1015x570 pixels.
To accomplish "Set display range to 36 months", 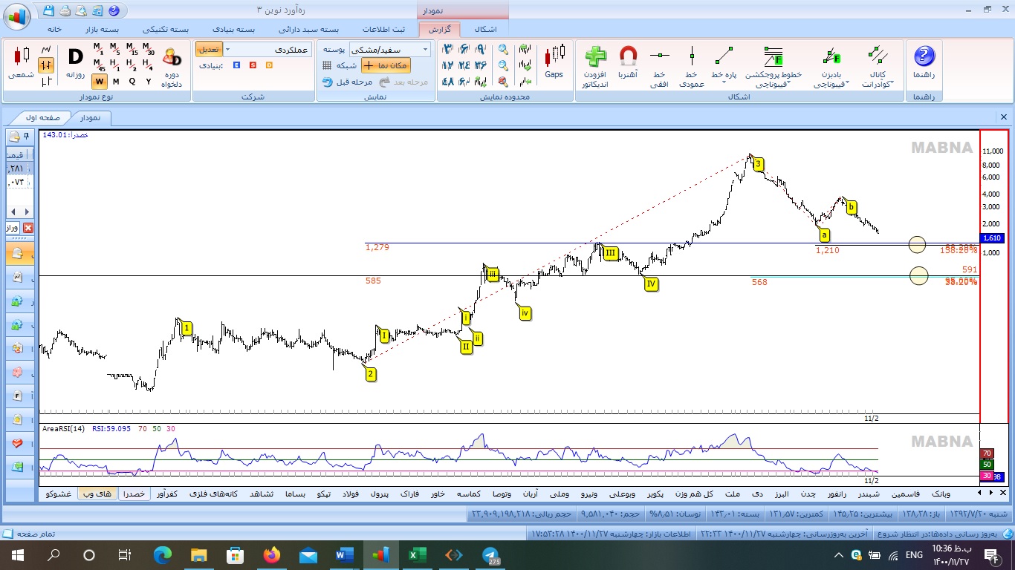I will 480,65.
